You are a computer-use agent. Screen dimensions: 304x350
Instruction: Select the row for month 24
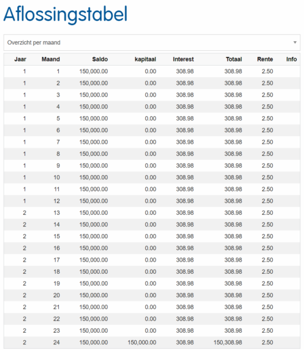[x=152, y=343]
